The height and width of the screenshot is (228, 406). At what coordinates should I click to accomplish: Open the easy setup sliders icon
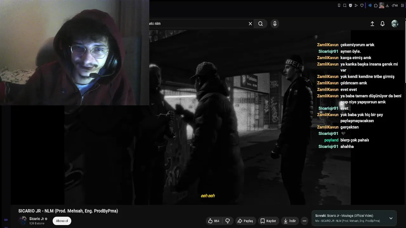tap(403, 5)
